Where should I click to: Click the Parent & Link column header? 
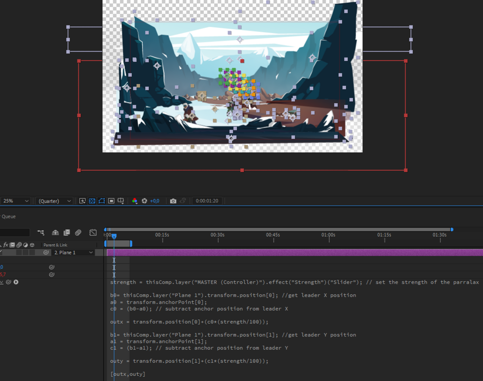pos(55,245)
